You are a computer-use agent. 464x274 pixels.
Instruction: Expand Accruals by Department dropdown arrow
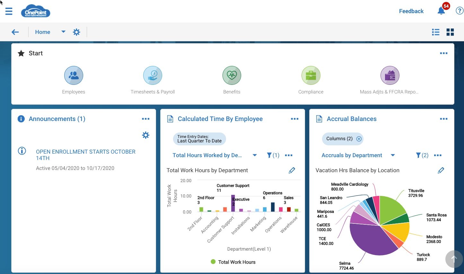pos(393,155)
